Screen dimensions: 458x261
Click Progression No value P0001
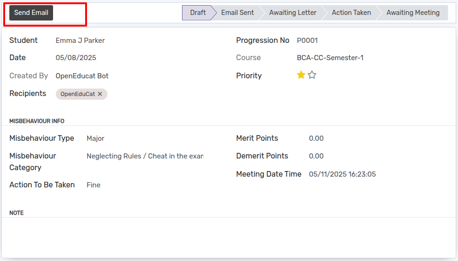[x=307, y=41]
